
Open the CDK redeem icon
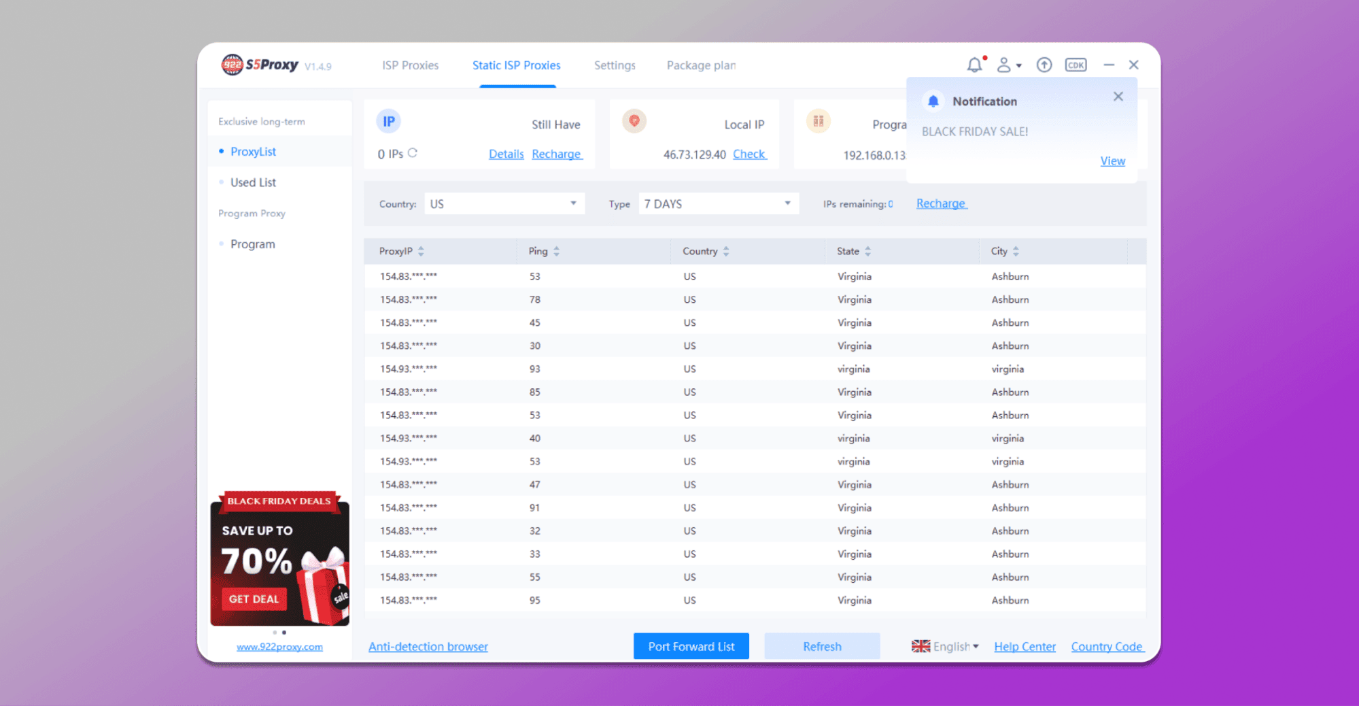pyautogui.click(x=1076, y=65)
